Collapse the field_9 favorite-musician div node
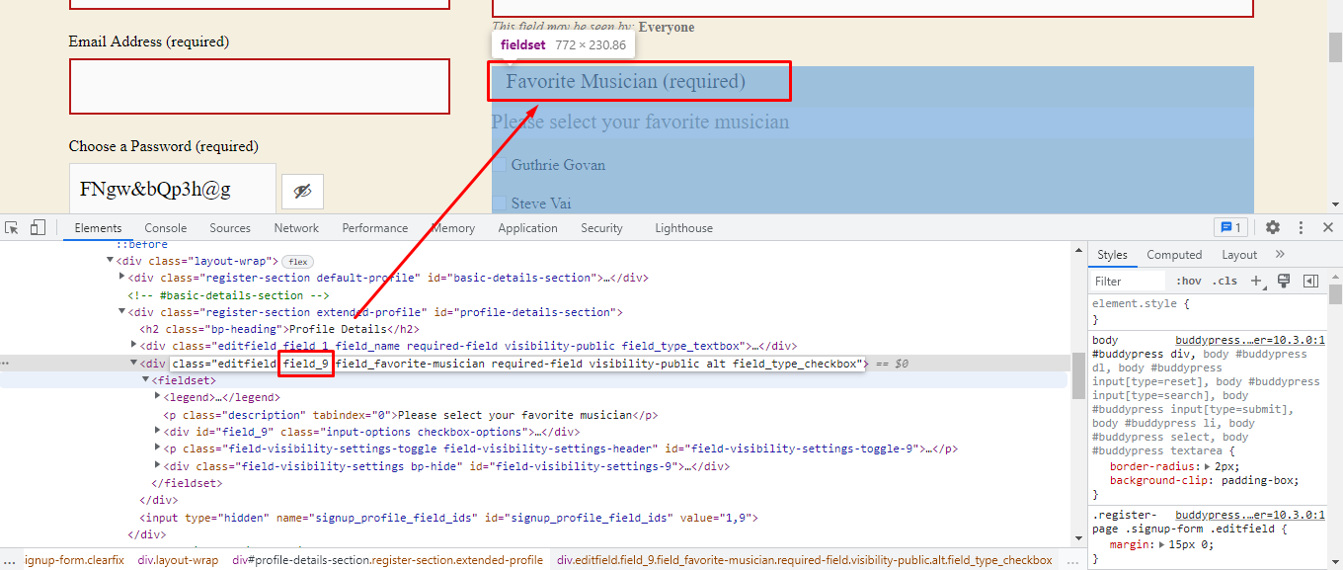The height and width of the screenshot is (570, 1343). click(x=134, y=364)
